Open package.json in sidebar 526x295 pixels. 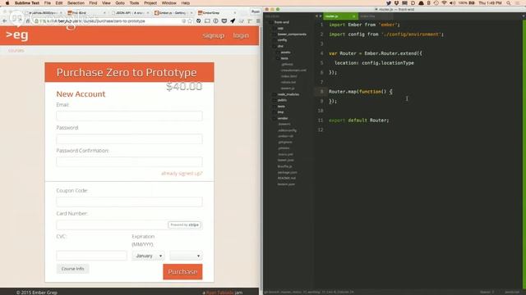point(288,172)
